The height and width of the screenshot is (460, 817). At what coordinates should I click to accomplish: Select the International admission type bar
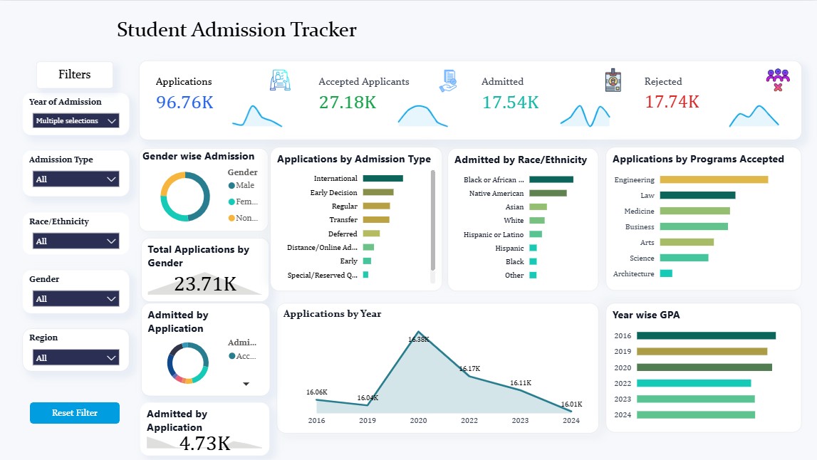pos(383,178)
